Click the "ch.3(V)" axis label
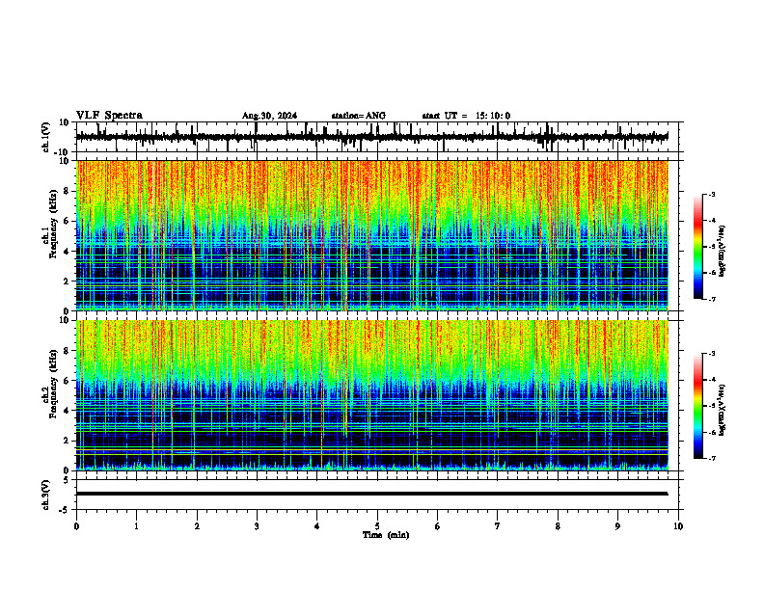764x590 pixels. [x=45, y=496]
